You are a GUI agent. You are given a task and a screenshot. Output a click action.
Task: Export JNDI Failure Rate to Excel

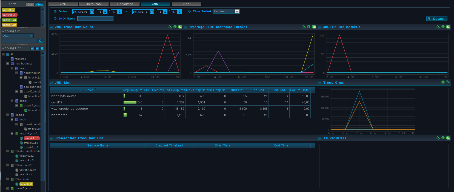(x=448, y=27)
